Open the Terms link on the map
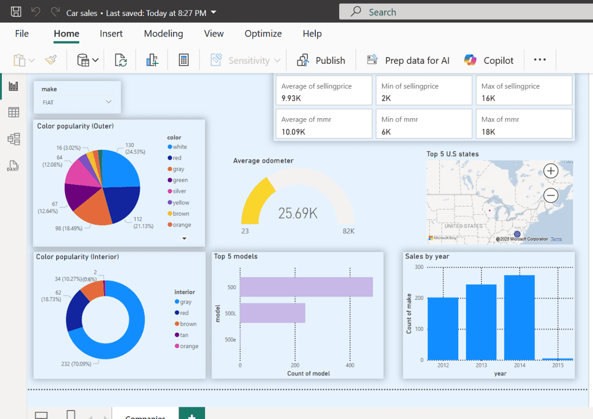 coord(556,239)
